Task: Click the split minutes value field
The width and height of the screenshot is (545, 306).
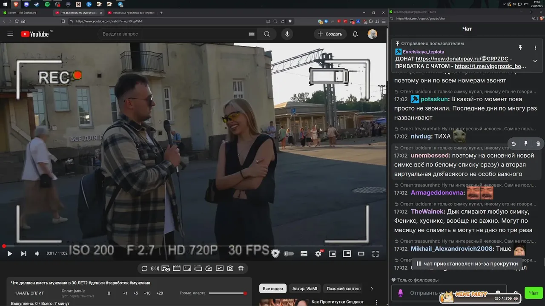Action: [109, 293]
